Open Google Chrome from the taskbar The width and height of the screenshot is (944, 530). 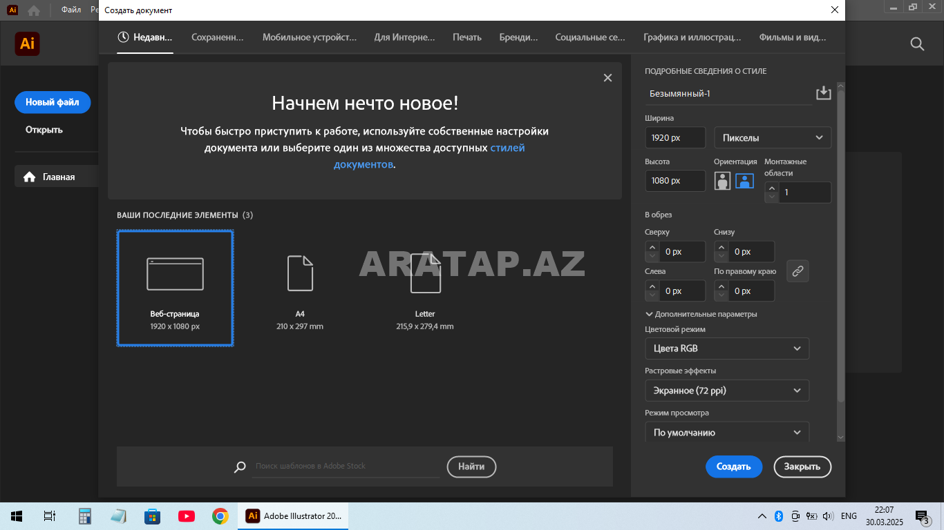[220, 516]
